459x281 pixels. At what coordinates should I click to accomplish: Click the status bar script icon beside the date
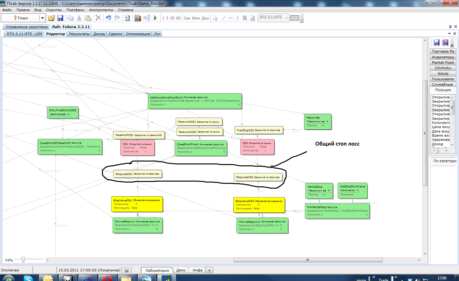tap(127, 270)
